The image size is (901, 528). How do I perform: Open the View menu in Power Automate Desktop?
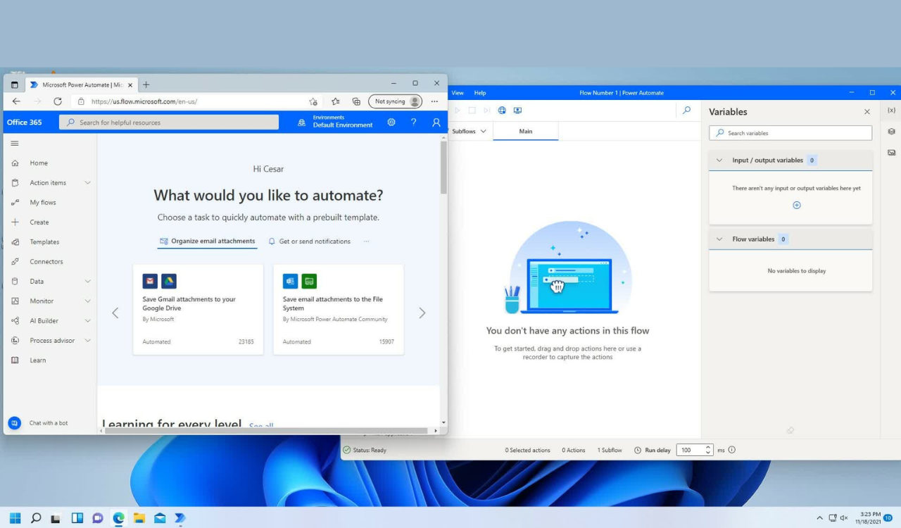pyautogui.click(x=458, y=93)
